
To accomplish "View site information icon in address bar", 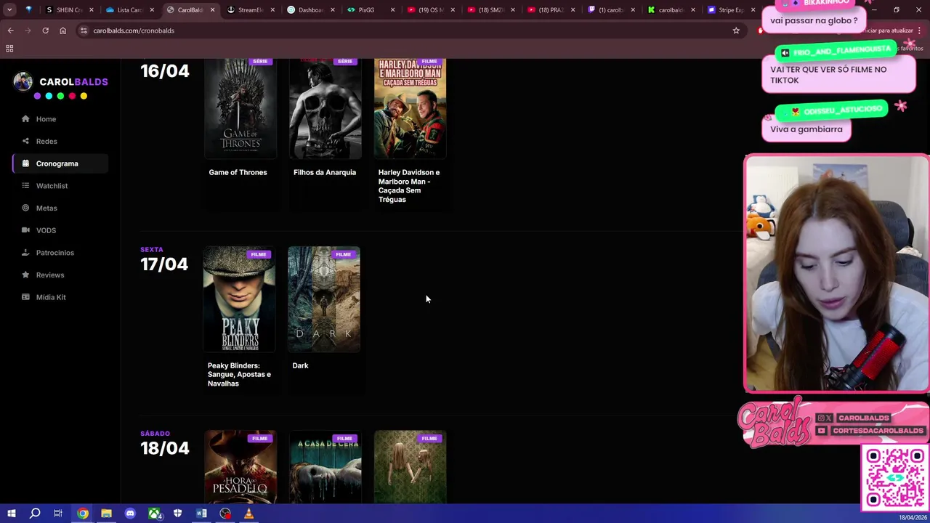I will pyautogui.click(x=84, y=31).
